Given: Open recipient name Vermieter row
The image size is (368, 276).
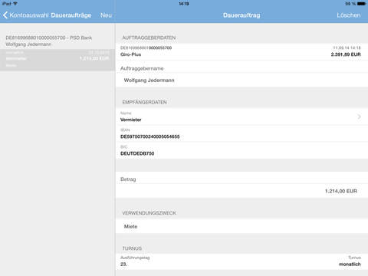Looking at the screenshot, I should (242, 117).
